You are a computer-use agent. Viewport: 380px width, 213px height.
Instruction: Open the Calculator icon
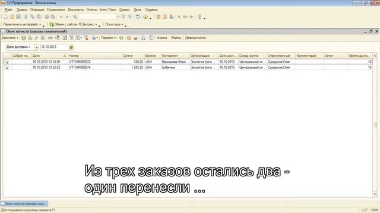pyautogui.click(x=159, y=17)
